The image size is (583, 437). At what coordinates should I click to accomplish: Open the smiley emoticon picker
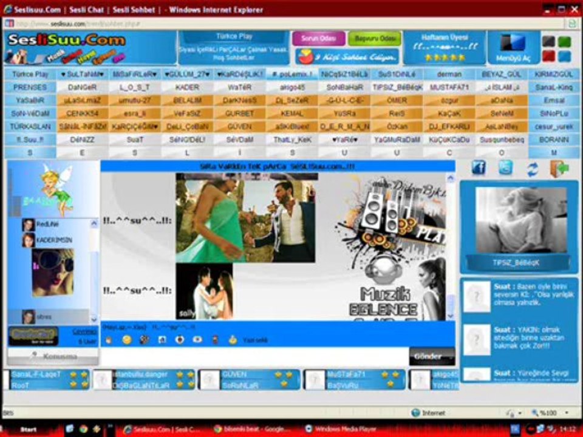(127, 340)
